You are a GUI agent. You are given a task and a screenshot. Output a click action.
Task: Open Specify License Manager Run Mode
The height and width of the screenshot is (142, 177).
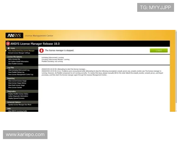click(x=20, y=105)
